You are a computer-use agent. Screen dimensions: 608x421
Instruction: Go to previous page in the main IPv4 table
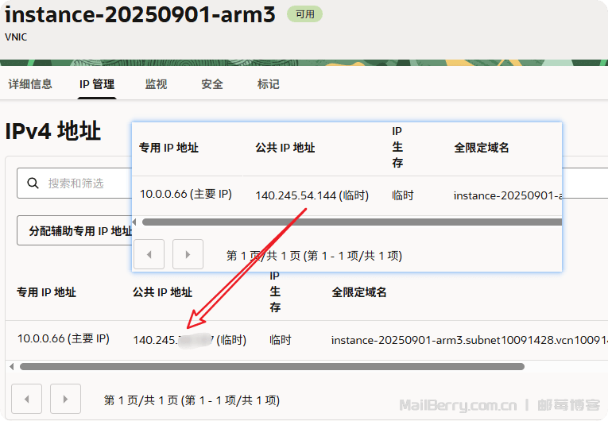coord(27,400)
